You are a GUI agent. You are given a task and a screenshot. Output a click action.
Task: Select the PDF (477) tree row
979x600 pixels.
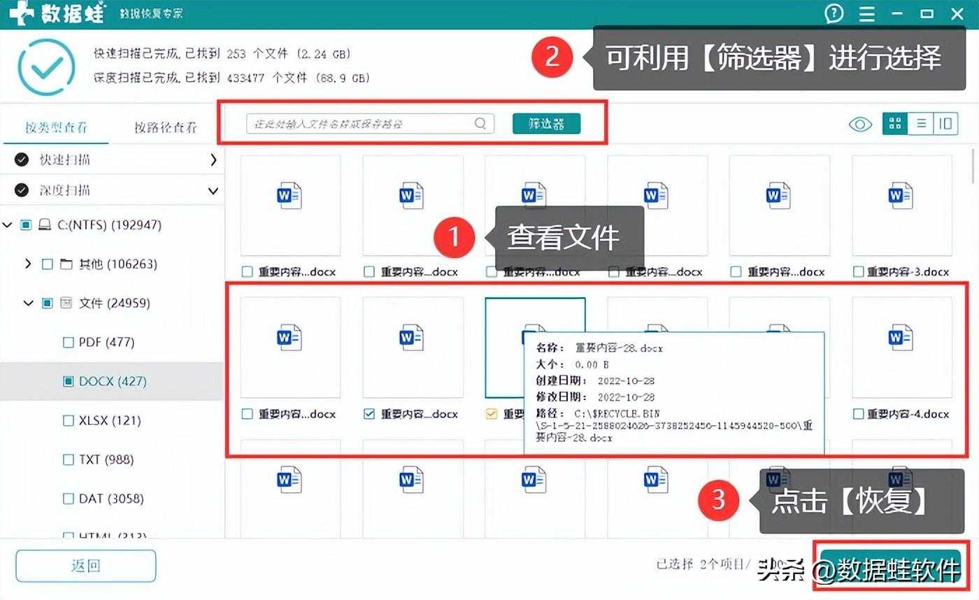[x=112, y=343]
